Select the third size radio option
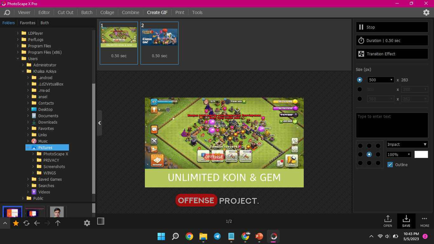Screen dimensions: 434x244 click(x=360, y=99)
